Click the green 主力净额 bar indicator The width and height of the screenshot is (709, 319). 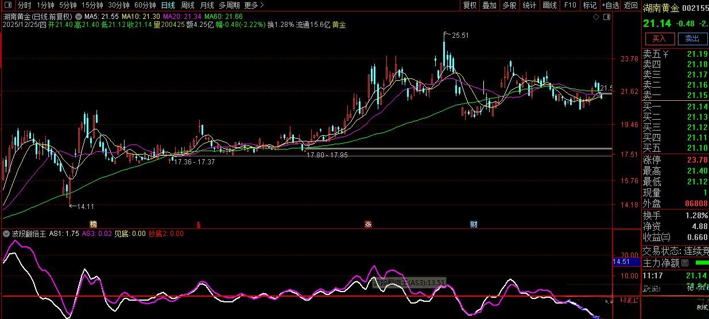[x=702, y=263]
